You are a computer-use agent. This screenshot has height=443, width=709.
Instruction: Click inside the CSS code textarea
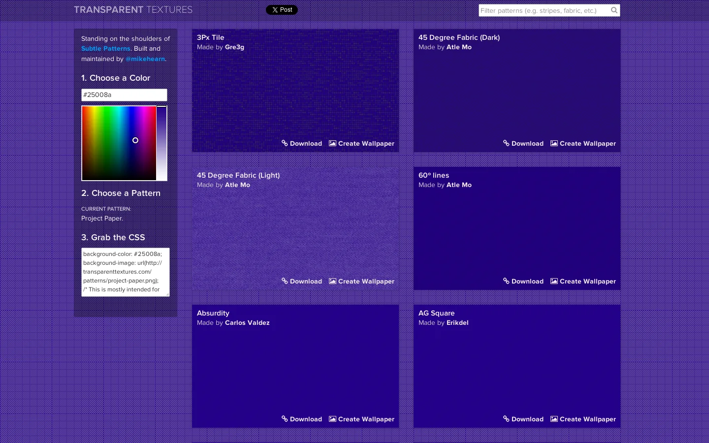(126, 272)
